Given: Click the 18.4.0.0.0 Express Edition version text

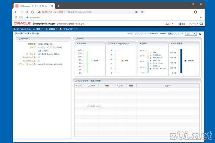Looking at the screenshot, I should [x=48, y=54].
